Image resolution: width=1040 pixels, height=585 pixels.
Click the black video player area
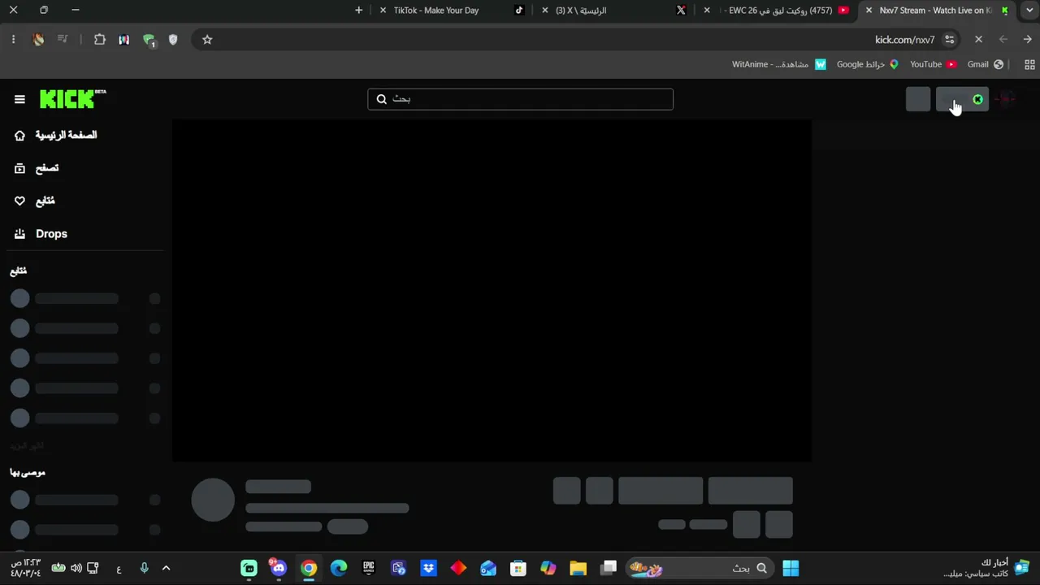click(x=492, y=291)
